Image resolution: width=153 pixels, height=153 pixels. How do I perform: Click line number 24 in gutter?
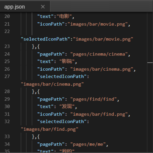(x=7, y=54)
